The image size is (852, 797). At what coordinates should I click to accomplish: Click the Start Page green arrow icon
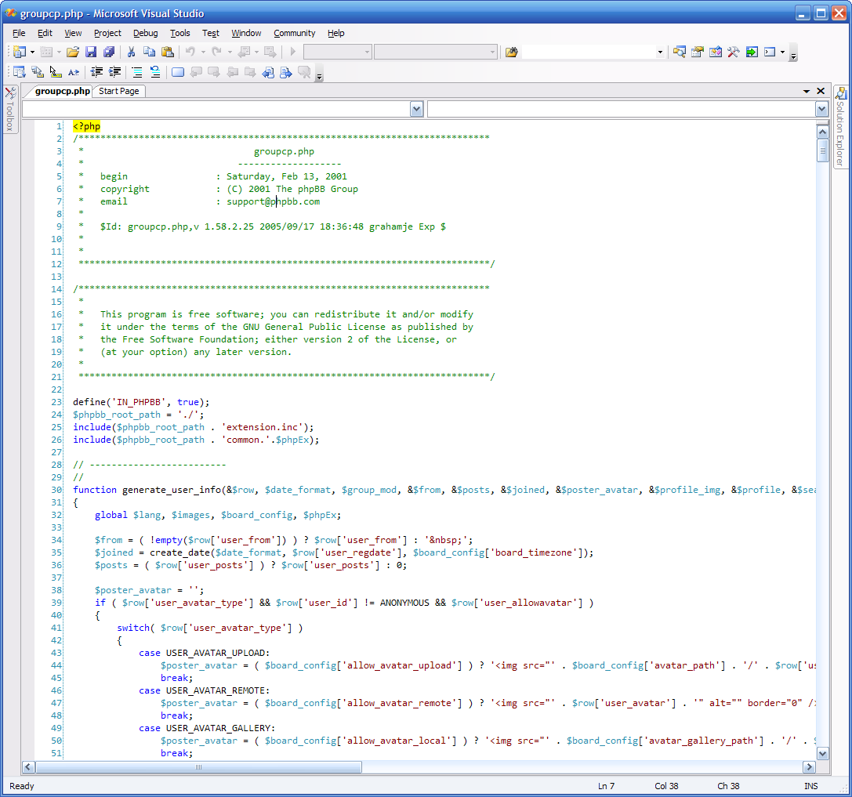coord(752,53)
